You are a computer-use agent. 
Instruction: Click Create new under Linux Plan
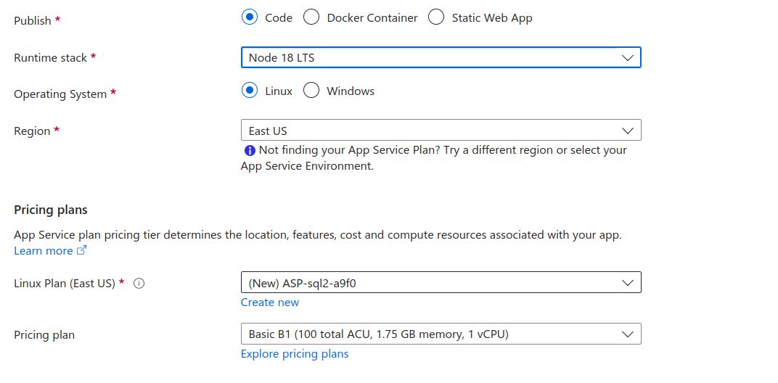coord(270,302)
